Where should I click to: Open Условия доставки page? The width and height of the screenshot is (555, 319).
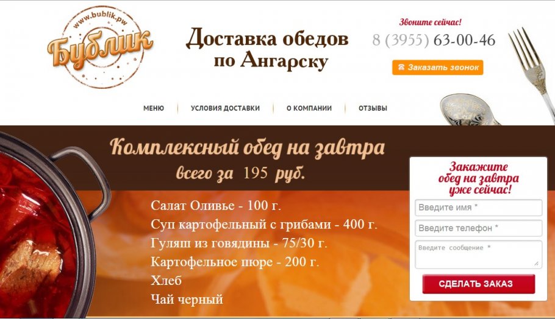tap(225, 108)
